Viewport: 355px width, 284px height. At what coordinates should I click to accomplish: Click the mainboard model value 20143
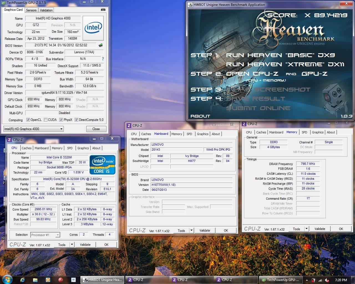pyautogui.click(x=176, y=149)
